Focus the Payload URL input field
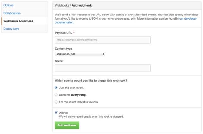The image size is (203, 134). pos(103,40)
